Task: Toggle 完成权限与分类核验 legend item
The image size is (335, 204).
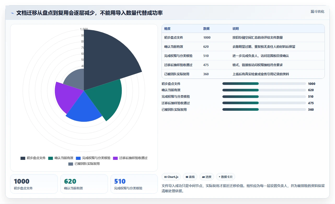Action: tap(93, 158)
